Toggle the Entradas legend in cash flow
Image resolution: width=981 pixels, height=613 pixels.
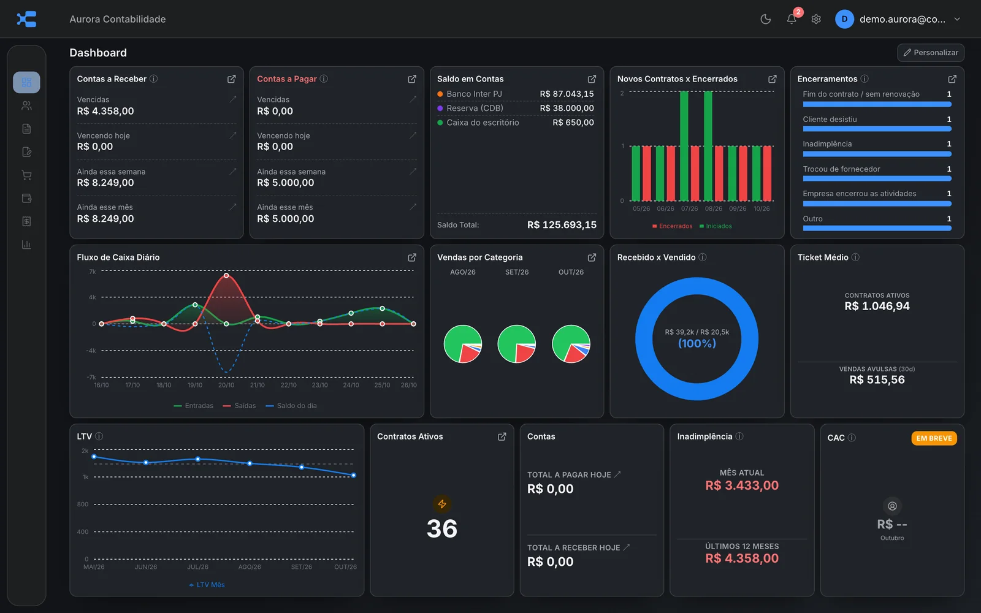pos(194,406)
